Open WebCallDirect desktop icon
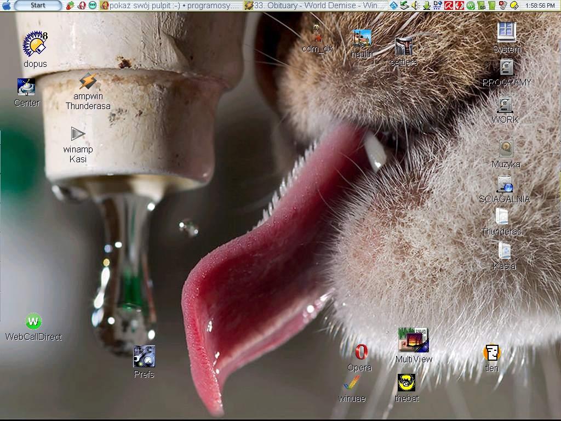This screenshot has height=421, width=561. [33, 327]
